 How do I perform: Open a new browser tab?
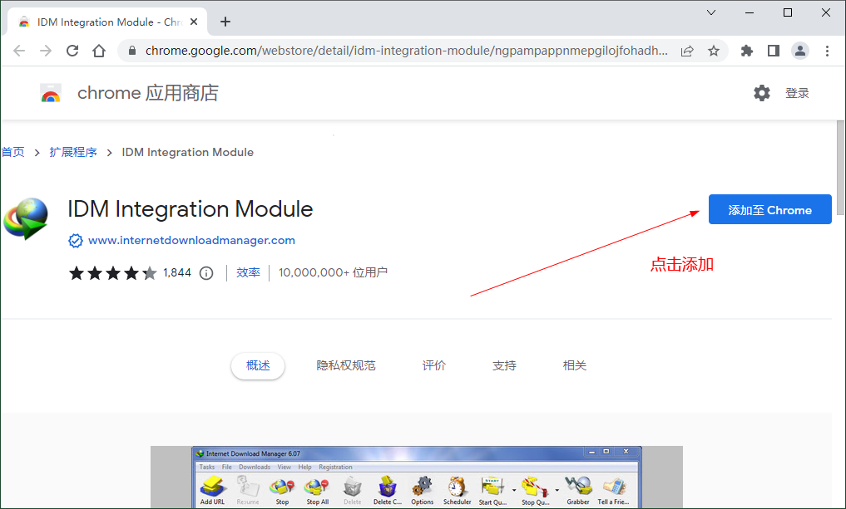point(225,22)
